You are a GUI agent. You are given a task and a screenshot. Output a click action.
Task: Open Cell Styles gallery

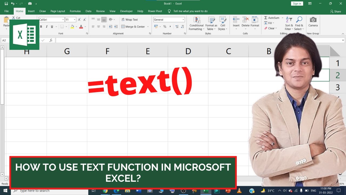coord(223,24)
